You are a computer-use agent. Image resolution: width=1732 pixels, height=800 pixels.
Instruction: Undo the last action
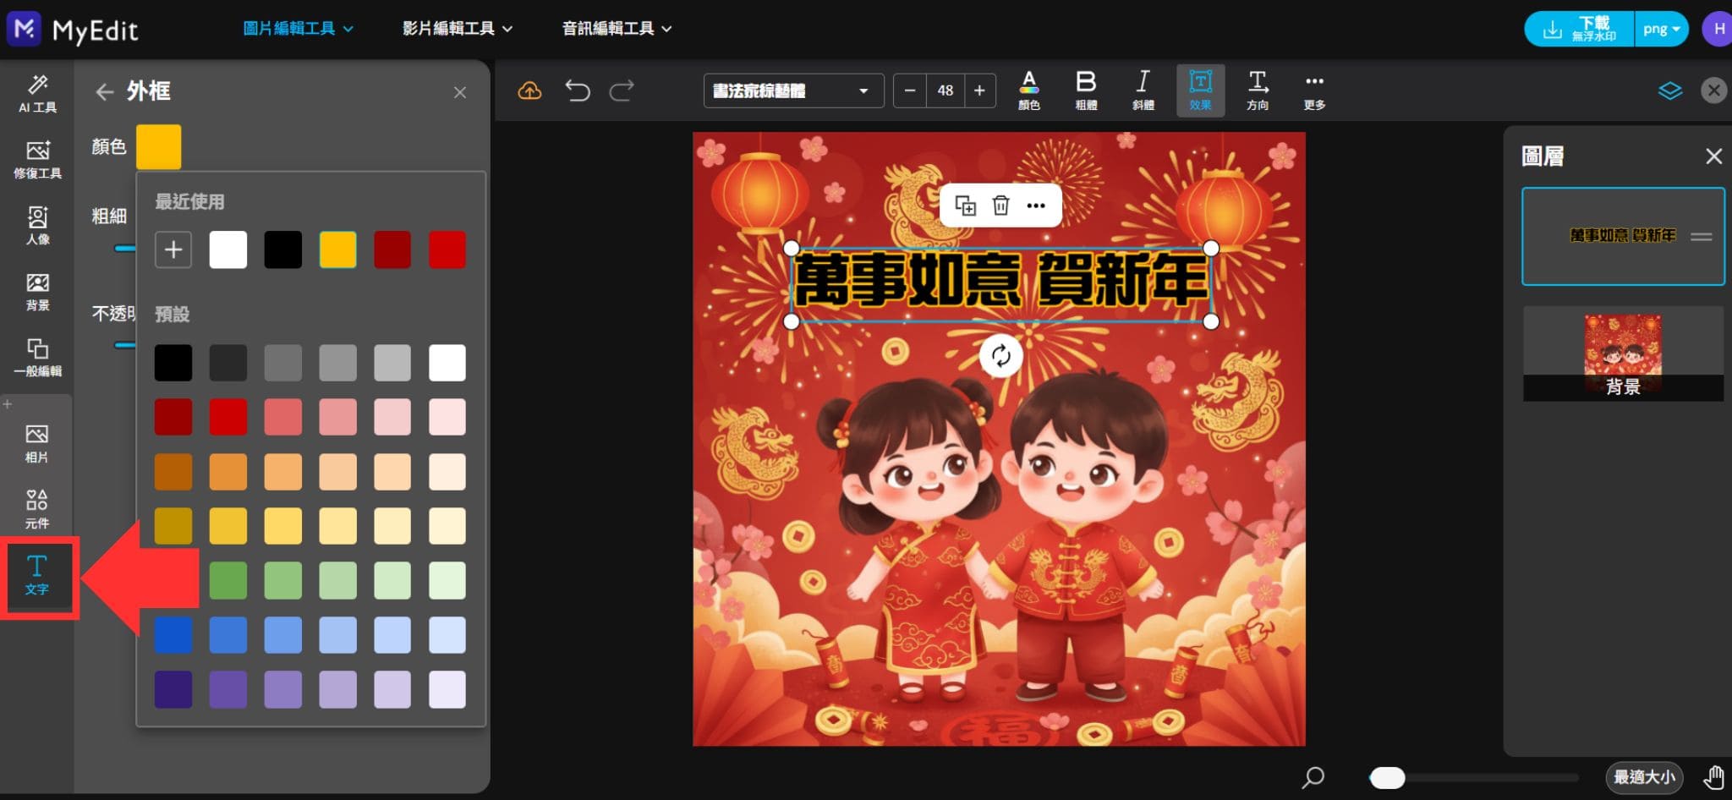578,90
